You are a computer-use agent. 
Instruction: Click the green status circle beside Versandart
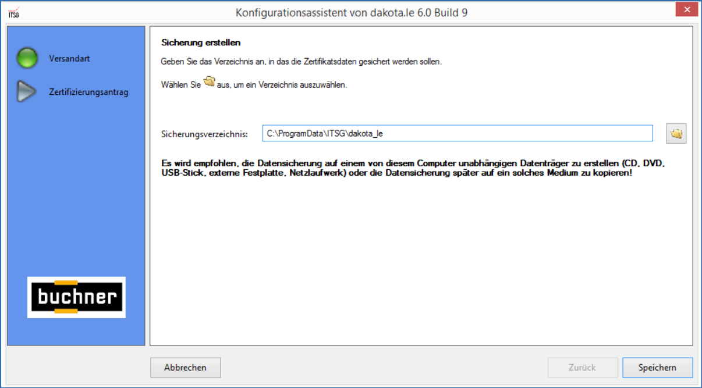click(x=26, y=58)
